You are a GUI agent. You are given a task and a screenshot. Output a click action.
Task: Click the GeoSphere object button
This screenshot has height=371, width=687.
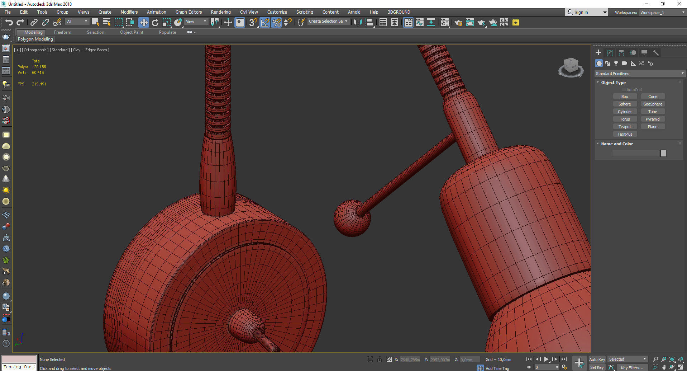coord(653,104)
